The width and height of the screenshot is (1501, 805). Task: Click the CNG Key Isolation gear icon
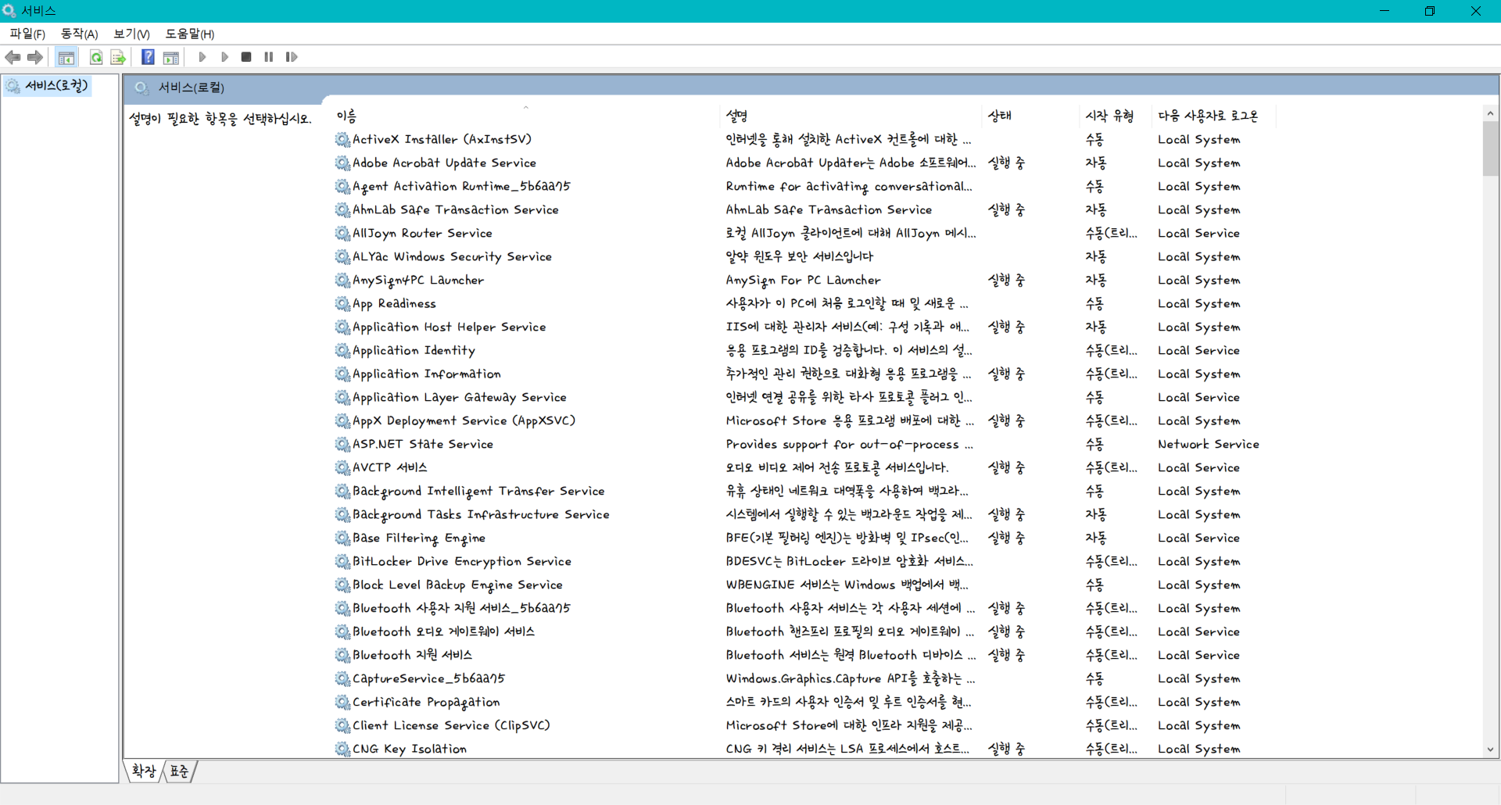342,749
